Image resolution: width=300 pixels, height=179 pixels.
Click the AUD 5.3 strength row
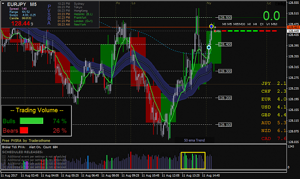tap(274, 123)
